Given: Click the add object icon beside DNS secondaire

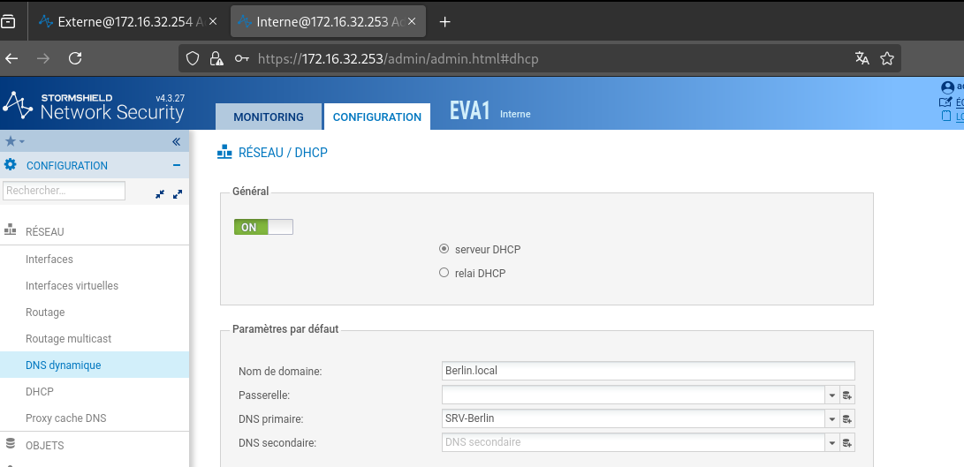Looking at the screenshot, I should (x=846, y=442).
